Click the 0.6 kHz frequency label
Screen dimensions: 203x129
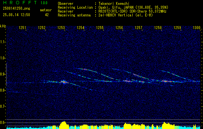(x=3, y=123)
